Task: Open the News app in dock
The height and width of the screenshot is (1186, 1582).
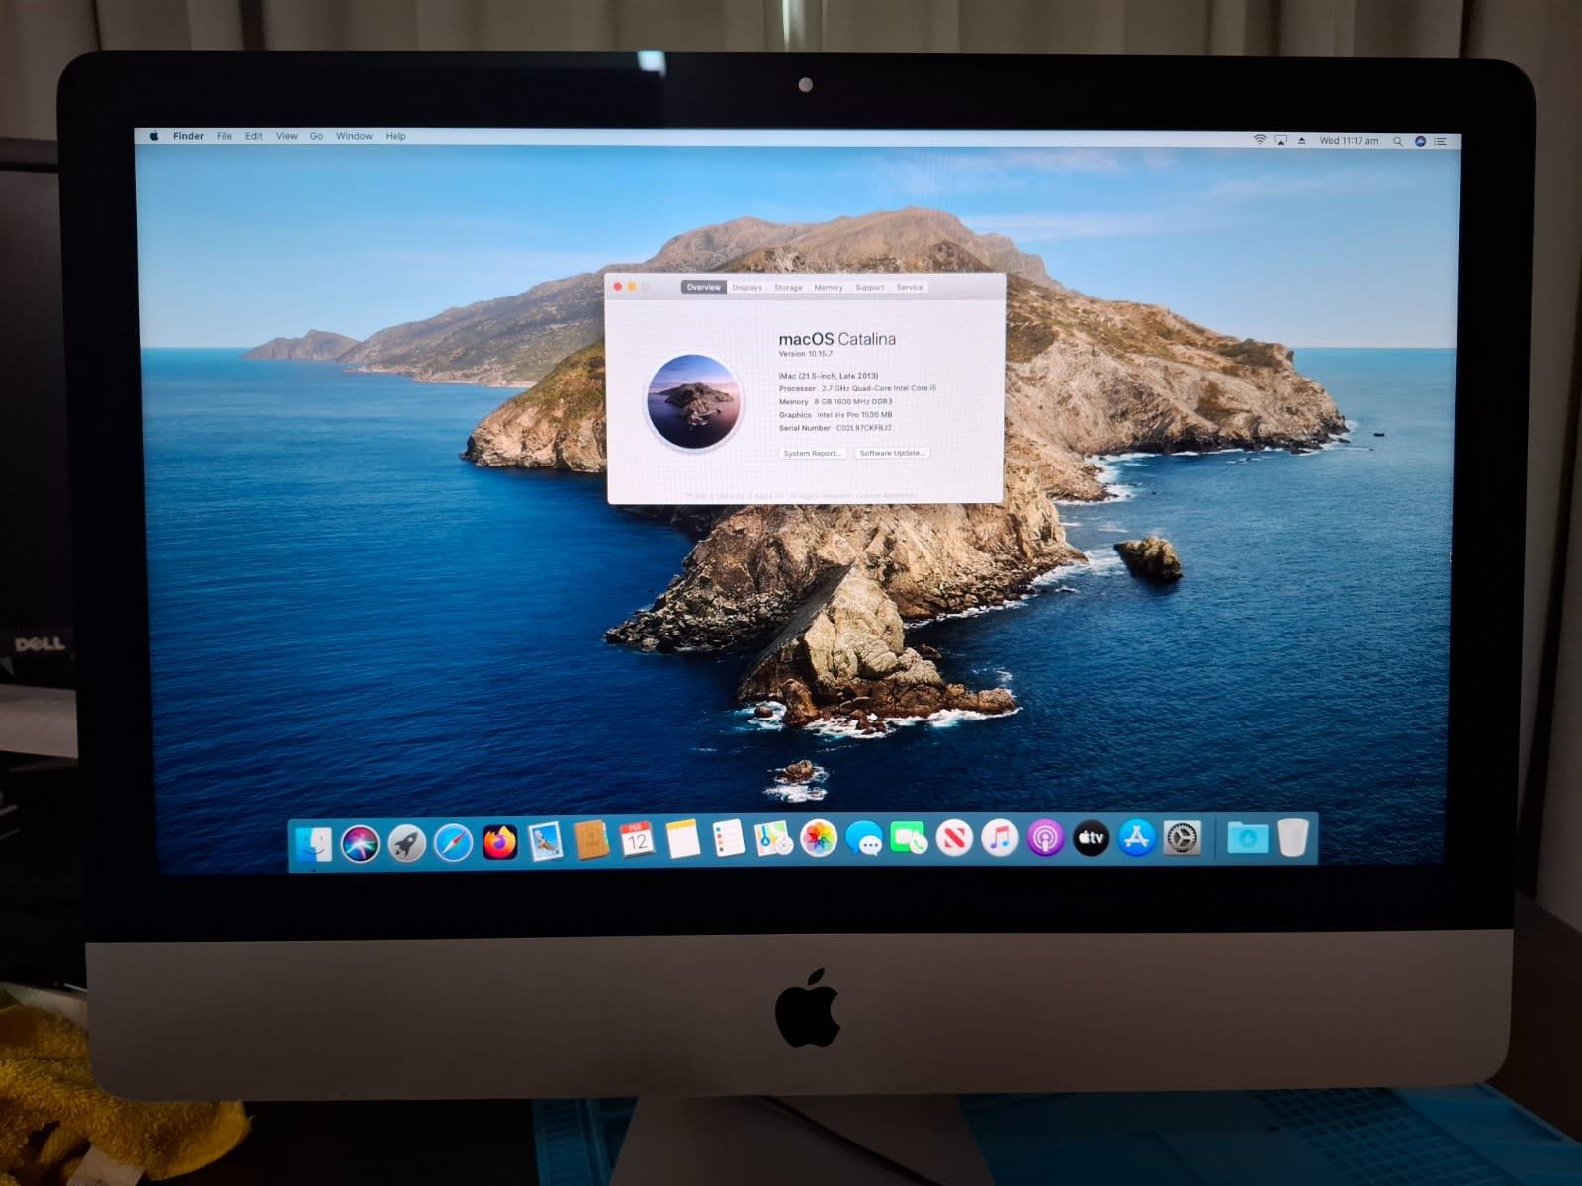Action: 954,839
